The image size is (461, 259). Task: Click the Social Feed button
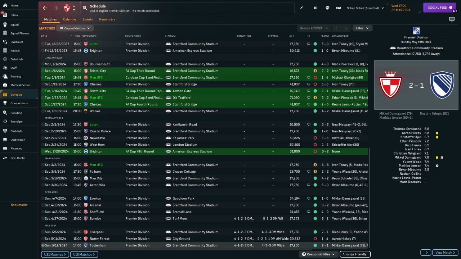[439, 8]
